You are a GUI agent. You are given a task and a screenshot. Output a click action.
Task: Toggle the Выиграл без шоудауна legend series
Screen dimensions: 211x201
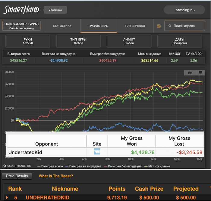[x=123, y=166]
